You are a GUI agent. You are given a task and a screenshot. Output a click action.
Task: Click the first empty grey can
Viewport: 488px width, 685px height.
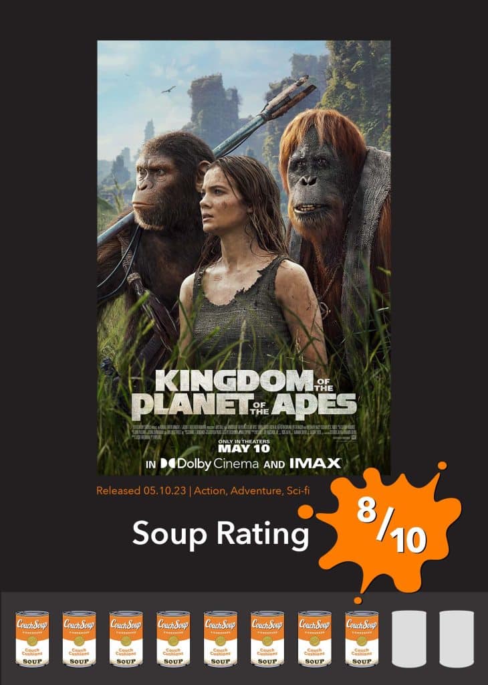409,638
